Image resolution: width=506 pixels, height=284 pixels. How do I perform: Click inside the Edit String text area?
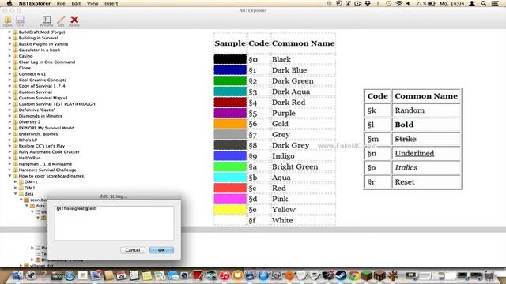tap(114, 222)
